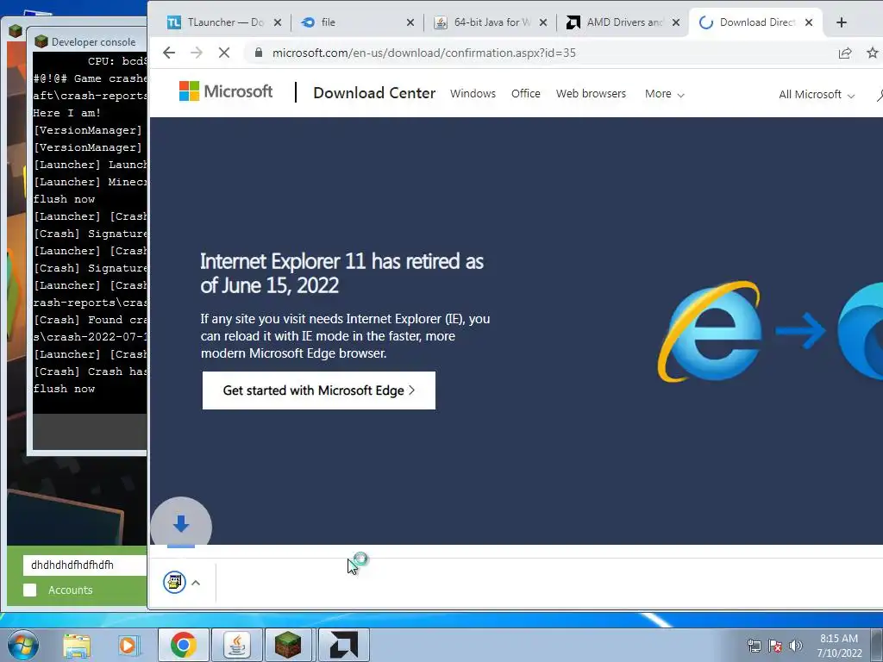This screenshot has height=662, width=883.
Task: Open the Windows Start menu
Action: click(x=22, y=645)
